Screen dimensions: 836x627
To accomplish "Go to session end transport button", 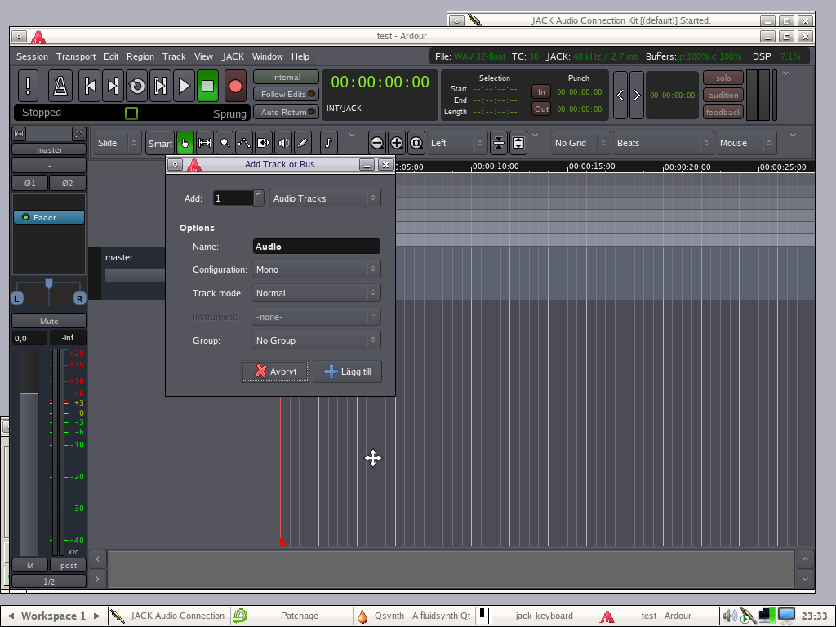I will (113, 86).
